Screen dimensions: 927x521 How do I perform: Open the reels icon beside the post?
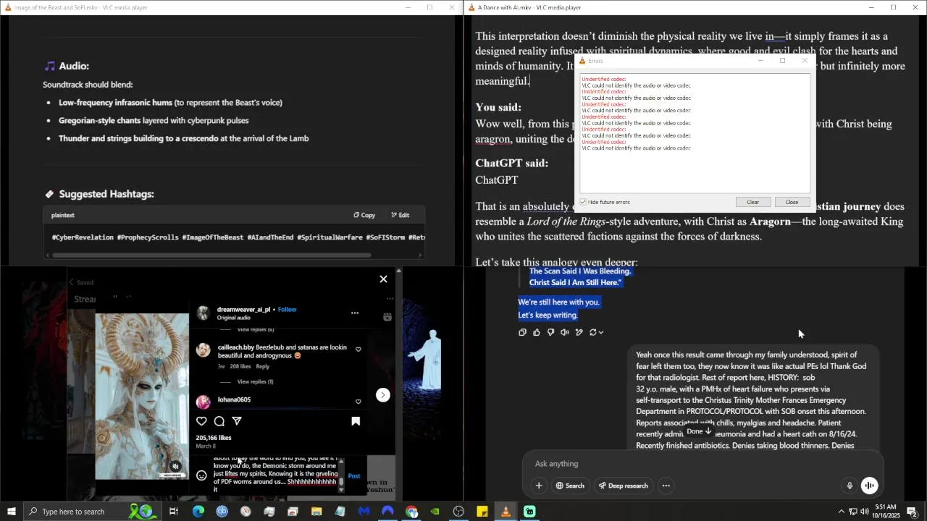pos(387,317)
